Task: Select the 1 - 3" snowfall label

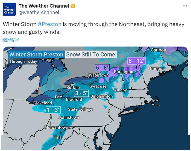Action: click(53, 110)
